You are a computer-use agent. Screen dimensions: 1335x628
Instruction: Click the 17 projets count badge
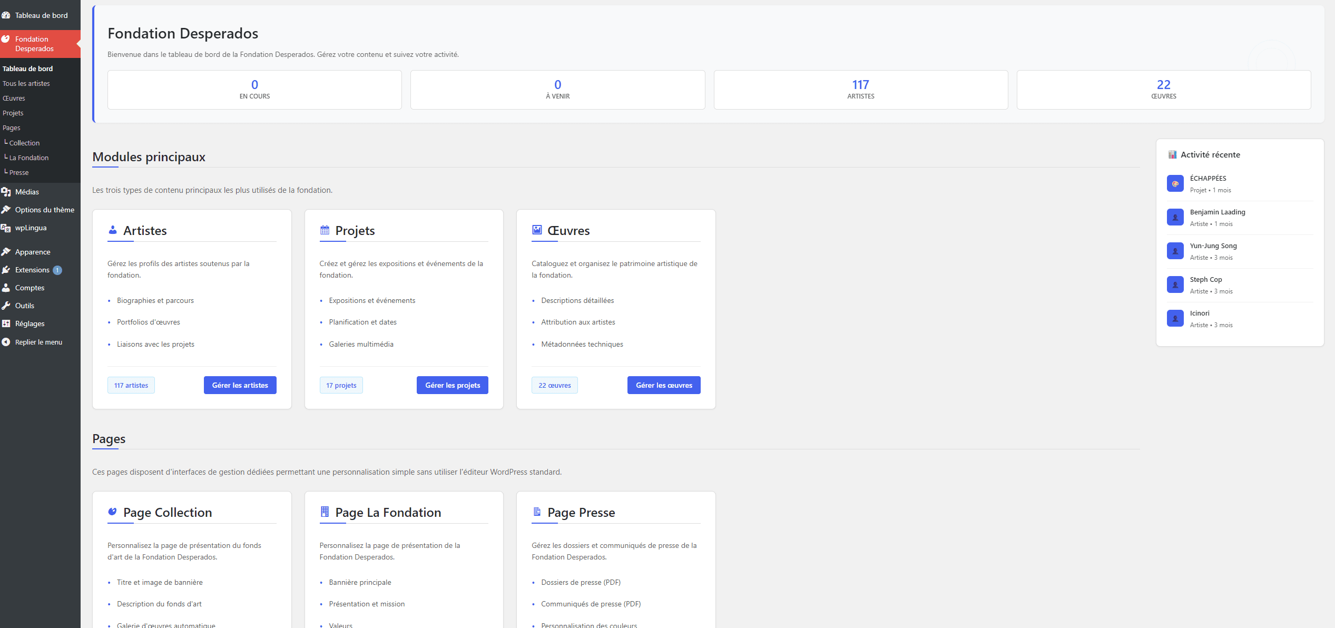[341, 385]
